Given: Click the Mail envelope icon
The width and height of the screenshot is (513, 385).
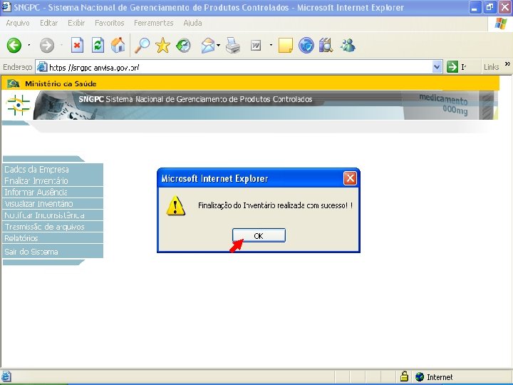Looking at the screenshot, I should click(208, 45).
